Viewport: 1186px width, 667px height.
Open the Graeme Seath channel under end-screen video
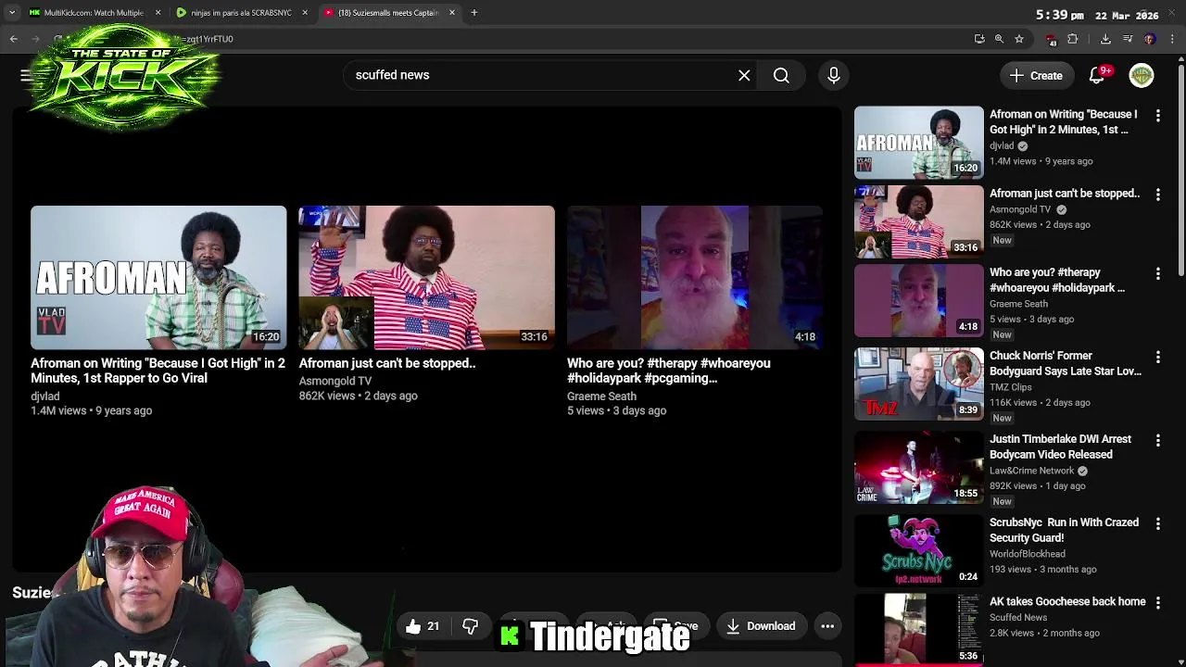[x=601, y=396]
